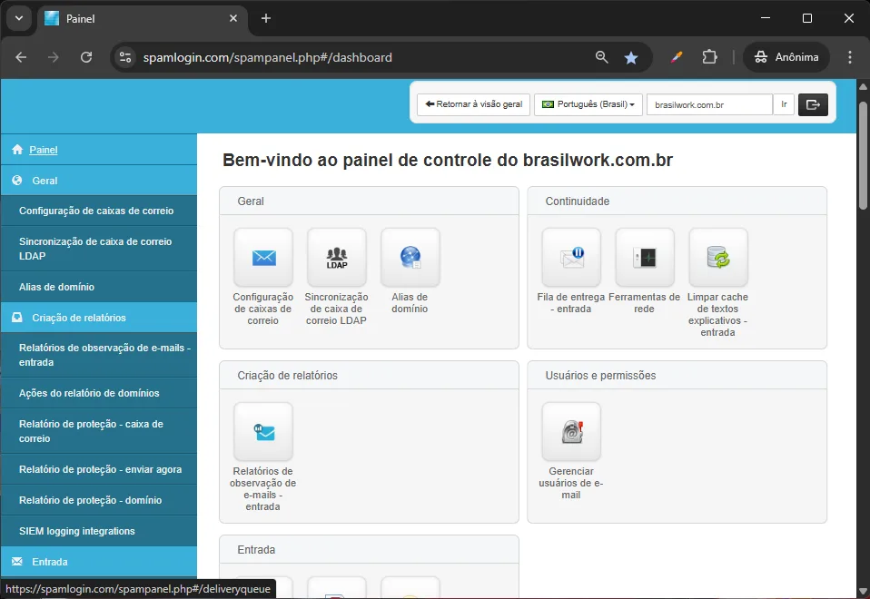Open the Chrome three-dot menu
Viewport: 870px width, 599px height.
pos(849,57)
